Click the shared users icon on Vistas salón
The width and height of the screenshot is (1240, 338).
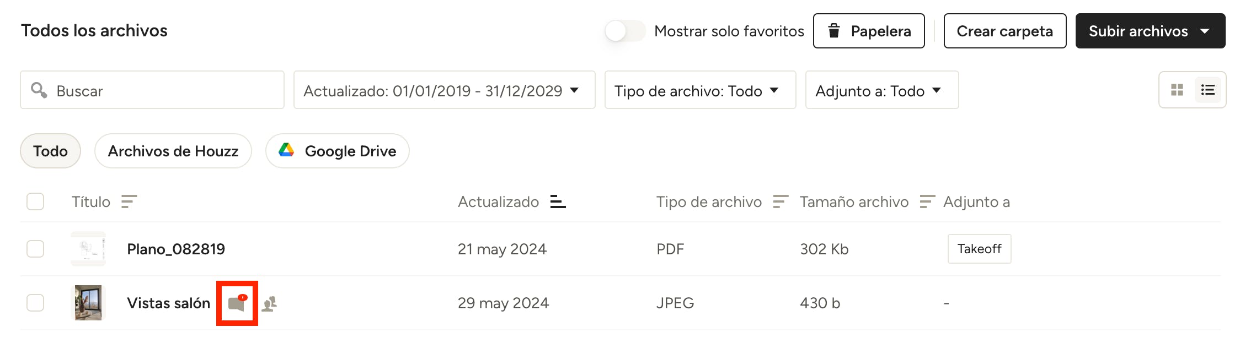(269, 303)
